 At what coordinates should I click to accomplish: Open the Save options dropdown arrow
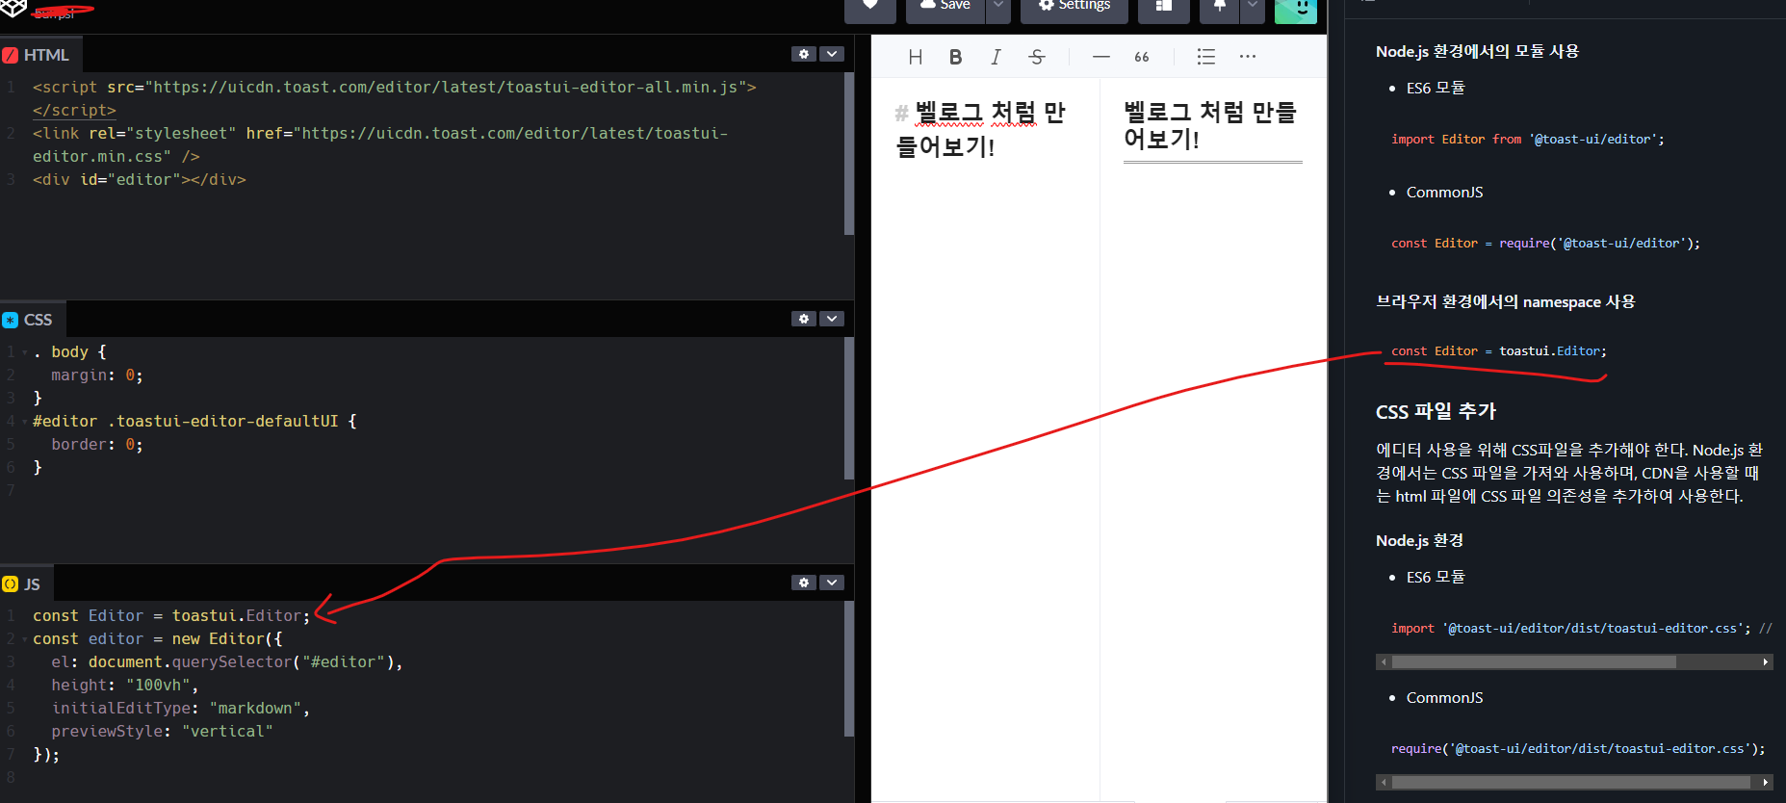pyautogui.click(x=998, y=8)
